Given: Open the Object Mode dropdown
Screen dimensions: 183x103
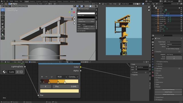Looking at the screenshot, I should click(x=6, y=6).
